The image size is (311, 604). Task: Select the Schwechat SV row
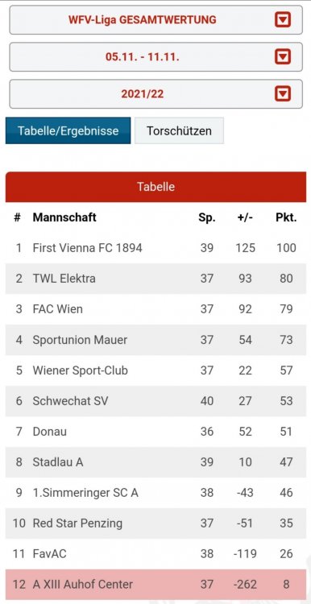155,401
